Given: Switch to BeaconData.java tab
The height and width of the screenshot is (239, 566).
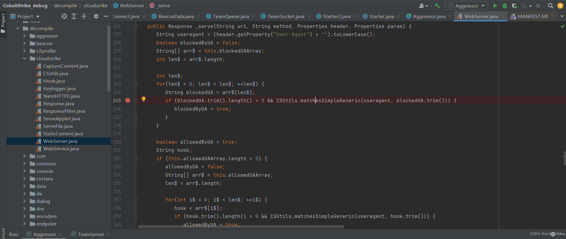Looking at the screenshot, I should click(x=176, y=16).
